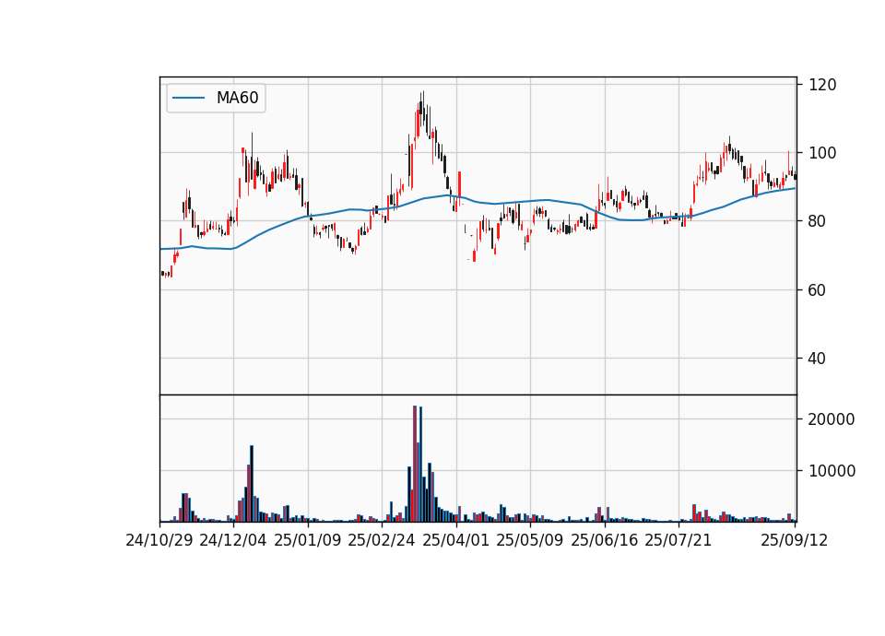Click the 120 price axis label
Screen dimensions: 885x636
tap(822, 85)
